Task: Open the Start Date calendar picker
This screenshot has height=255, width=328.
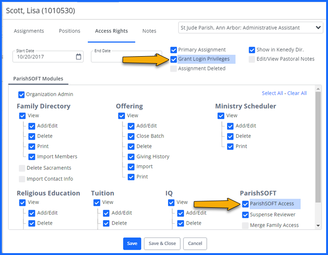Action: [x=78, y=57]
